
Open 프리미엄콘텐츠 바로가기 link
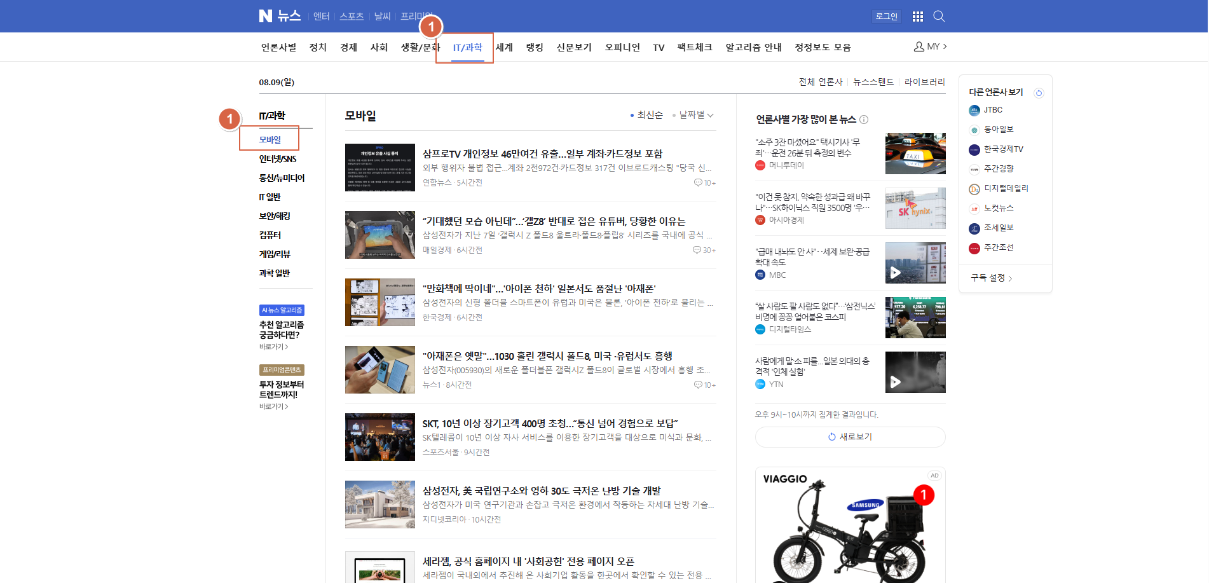click(273, 407)
